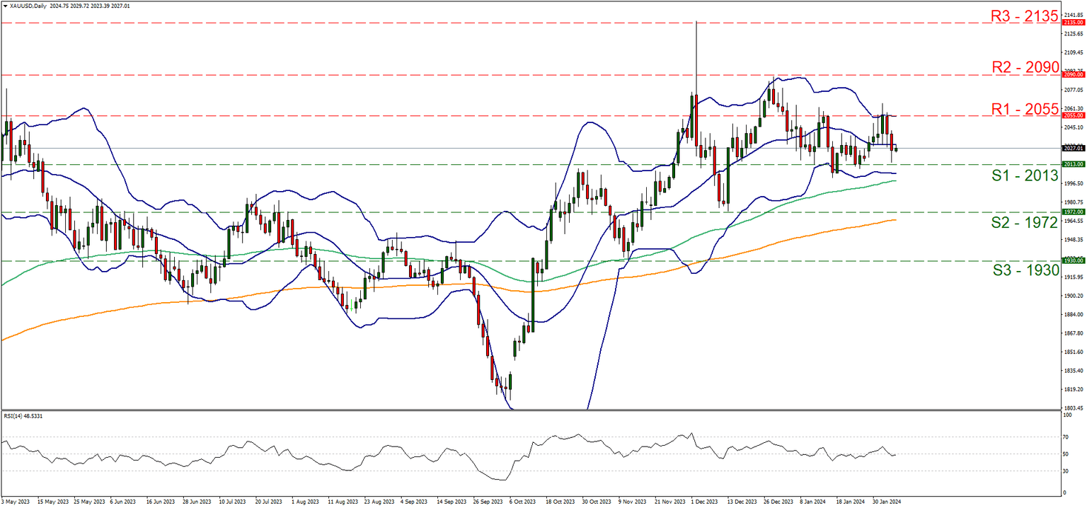This screenshot has height=508, width=1087.
Task: Select the 1973.00 axis price marker
Action: click(1071, 212)
